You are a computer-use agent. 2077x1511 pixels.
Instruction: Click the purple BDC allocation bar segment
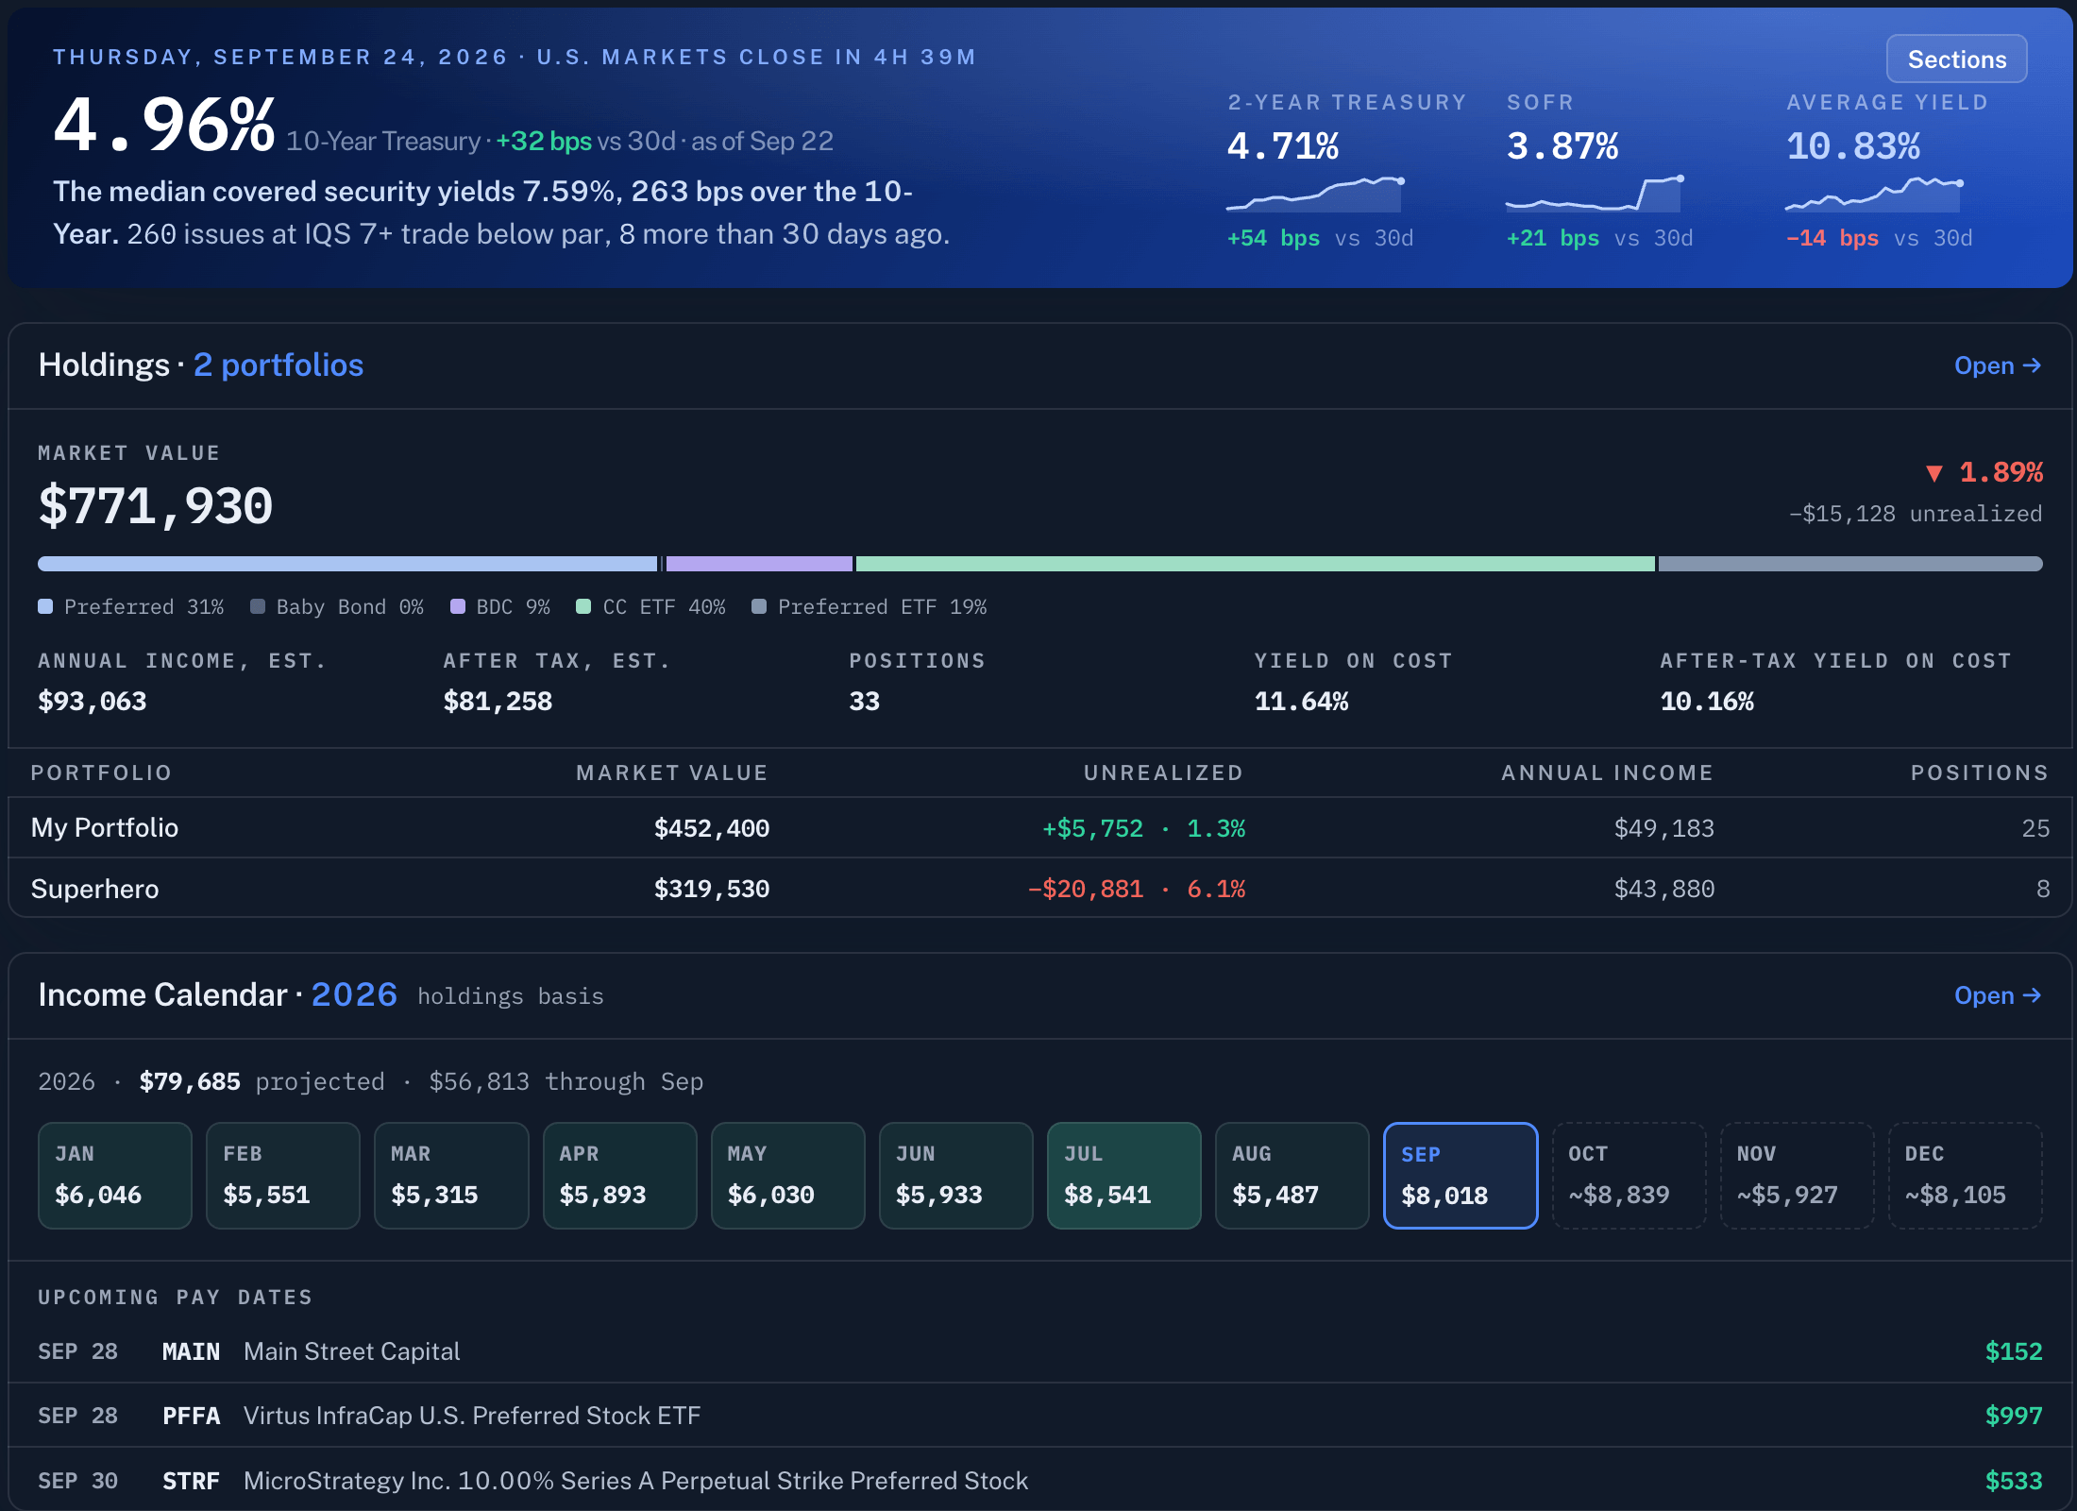point(759,564)
